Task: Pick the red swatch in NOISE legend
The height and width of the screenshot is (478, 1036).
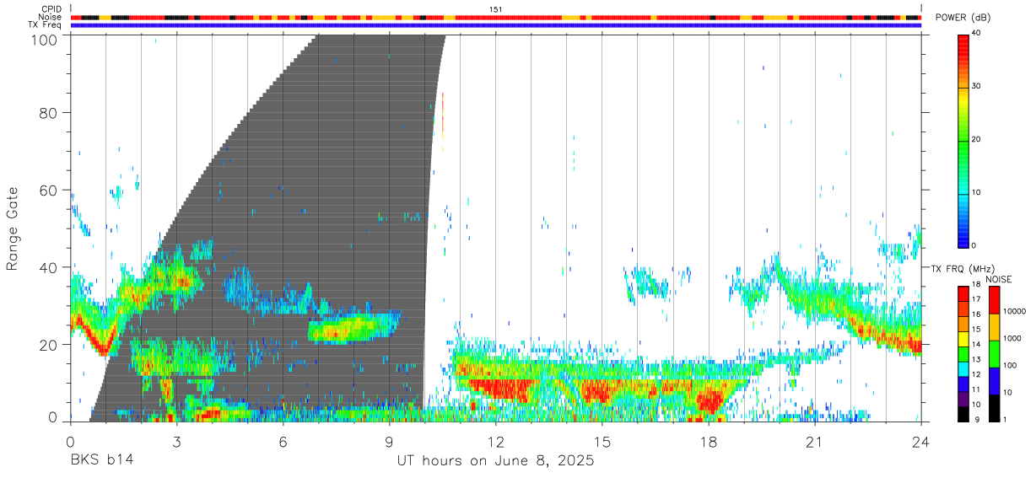Action: pos(995,300)
